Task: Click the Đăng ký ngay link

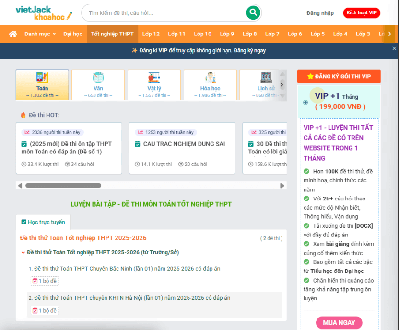Action: 249,50
